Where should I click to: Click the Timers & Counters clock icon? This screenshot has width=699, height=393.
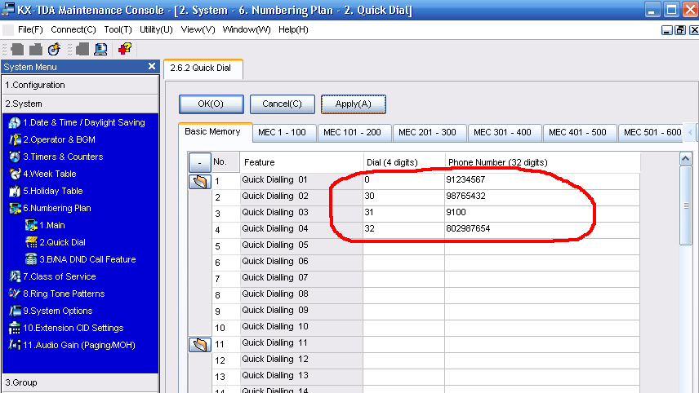pos(14,157)
